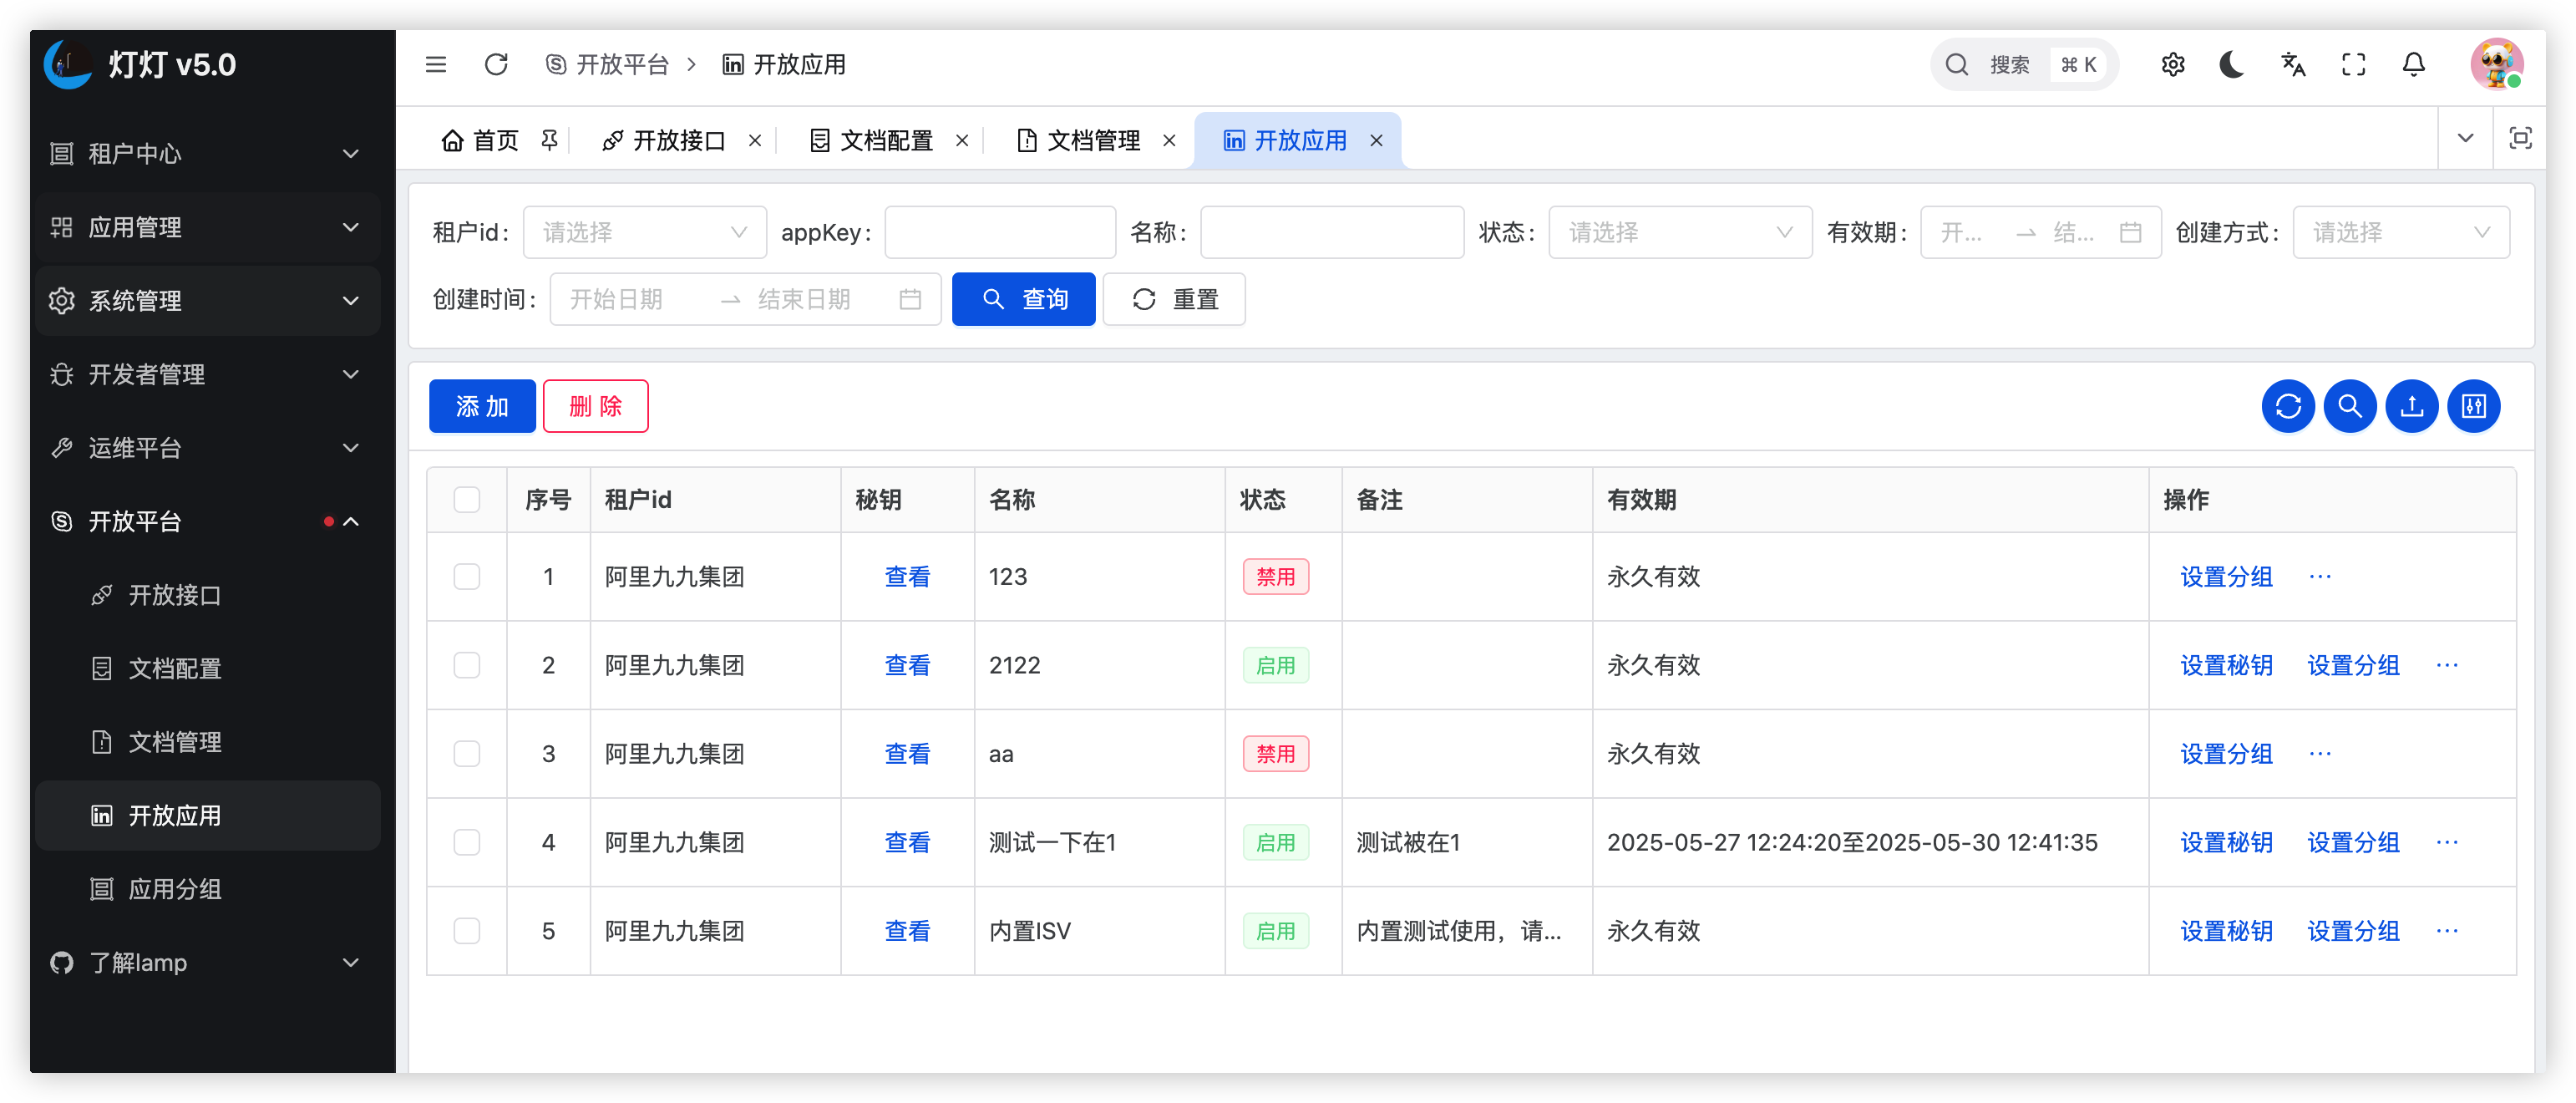Viewport: 2576px width, 1103px height.
Task: Click 设置秘钥 link for row 4
Action: (x=2226, y=843)
